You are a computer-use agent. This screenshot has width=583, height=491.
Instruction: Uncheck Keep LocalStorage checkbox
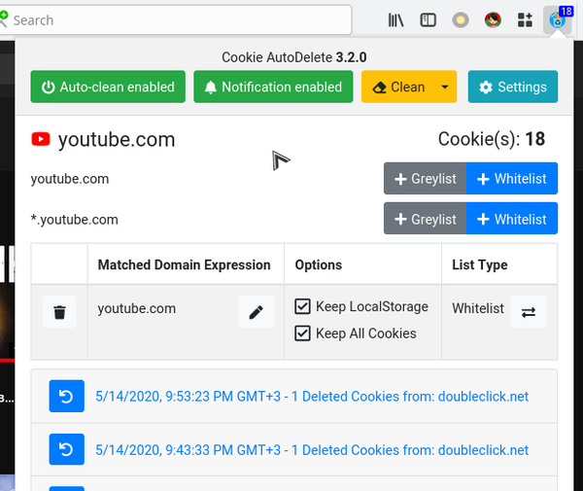[x=302, y=307]
